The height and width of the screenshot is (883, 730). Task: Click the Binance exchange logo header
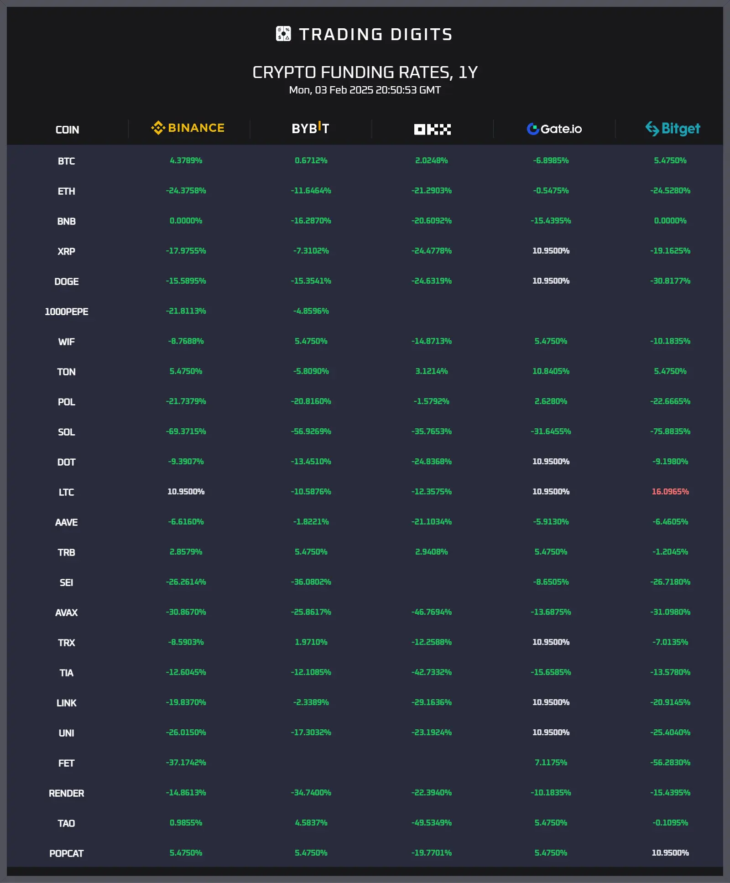click(188, 128)
